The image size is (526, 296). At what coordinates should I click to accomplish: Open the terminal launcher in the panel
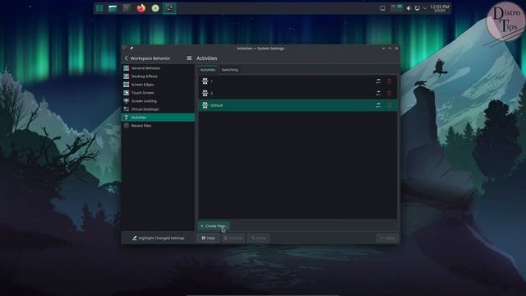point(127,8)
